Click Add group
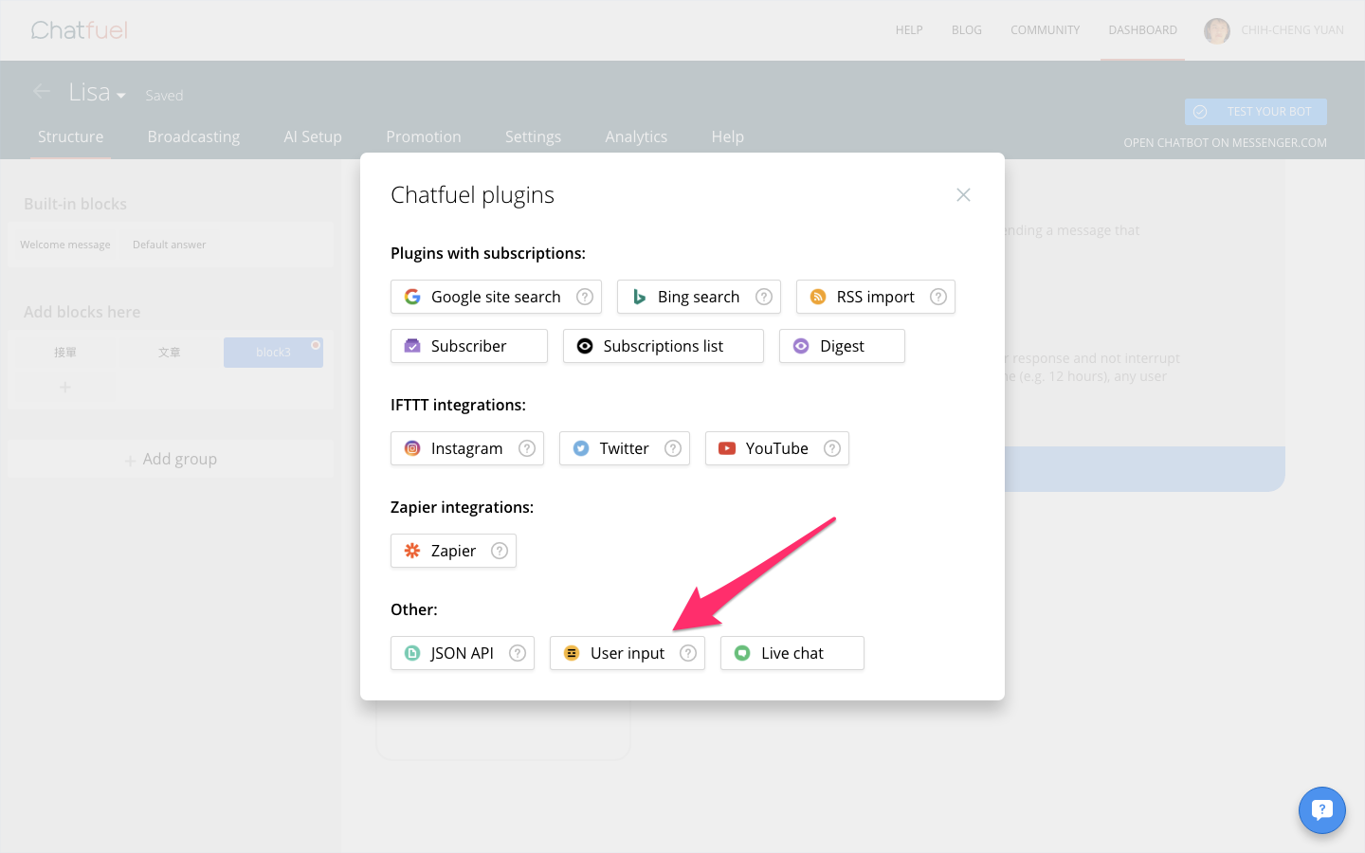This screenshot has width=1365, height=853. [171, 459]
